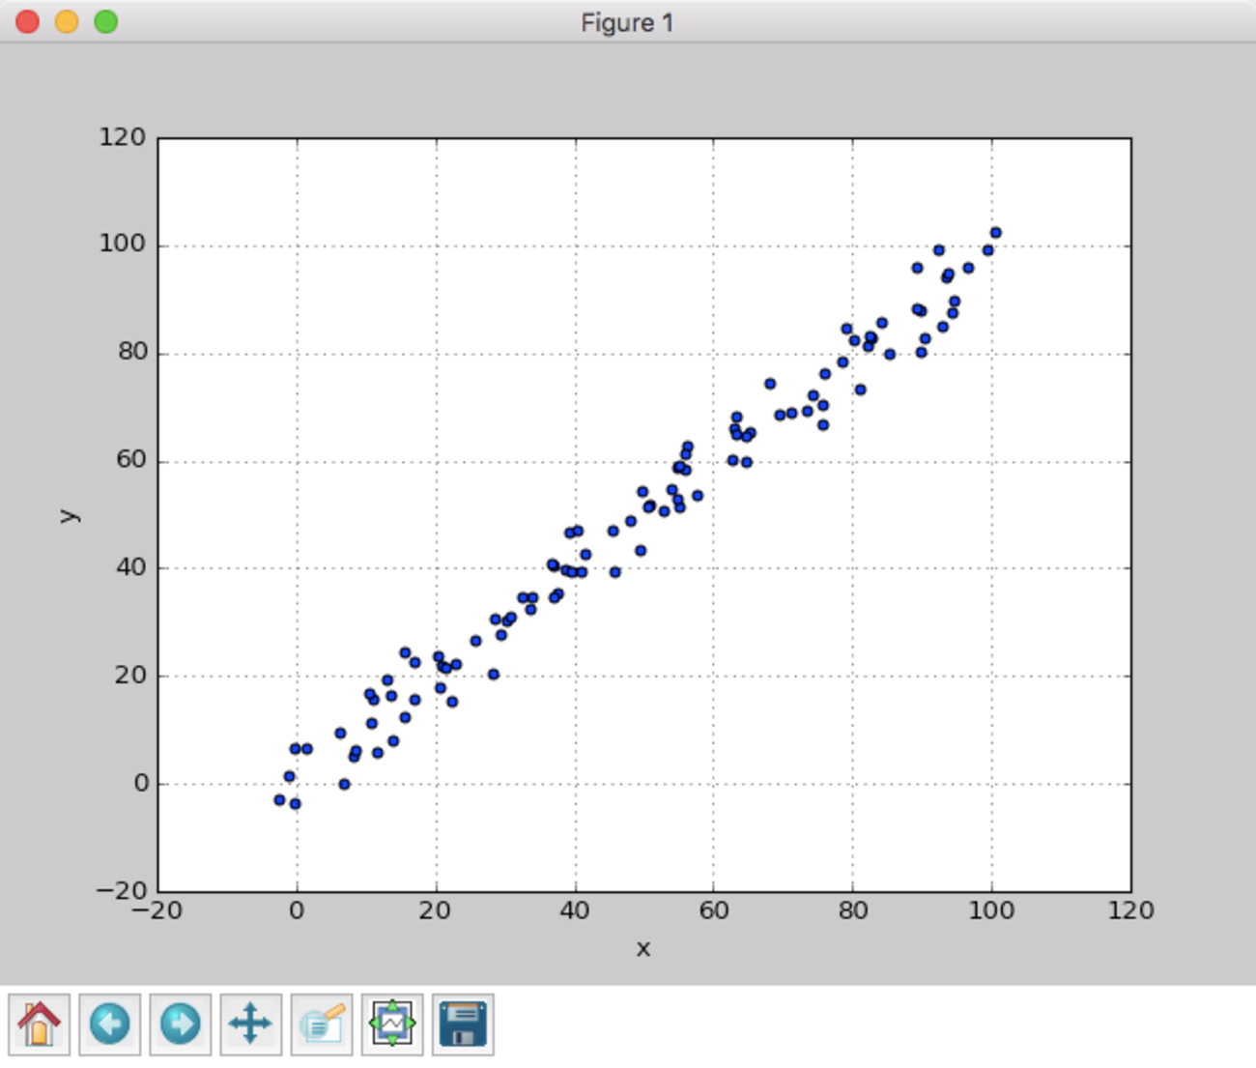Click the leftmost data point in the scatter

coord(279,800)
